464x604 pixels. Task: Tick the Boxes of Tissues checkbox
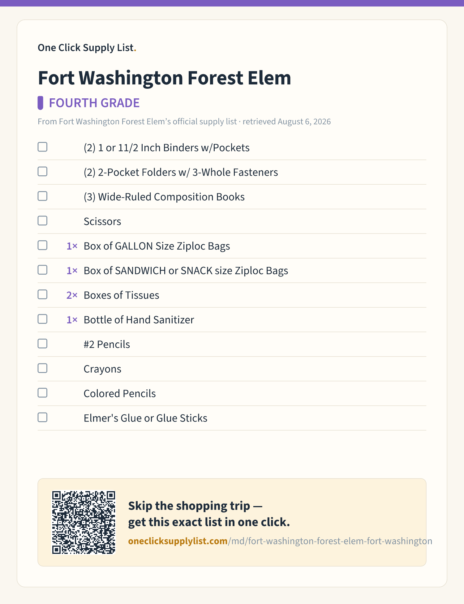[42, 294]
